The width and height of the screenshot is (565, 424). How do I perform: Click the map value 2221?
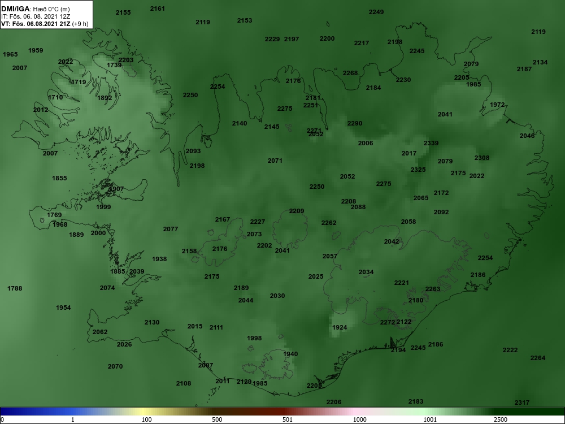tap(401, 283)
